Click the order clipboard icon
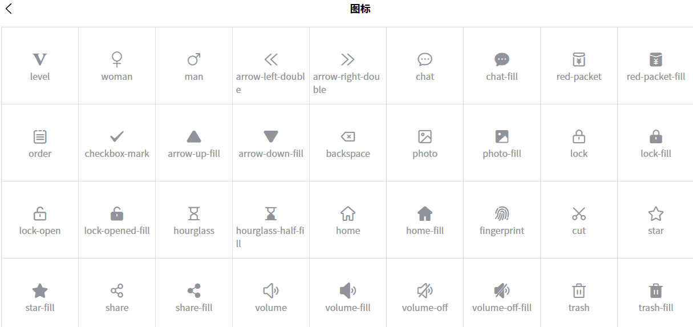The image size is (693, 327). click(40, 136)
